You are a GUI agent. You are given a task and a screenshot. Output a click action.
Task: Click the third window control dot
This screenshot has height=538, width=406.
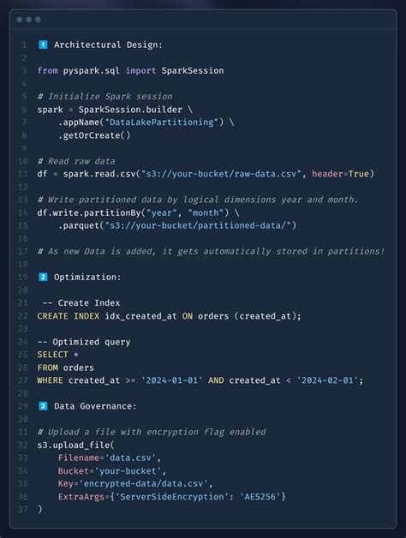[38, 20]
